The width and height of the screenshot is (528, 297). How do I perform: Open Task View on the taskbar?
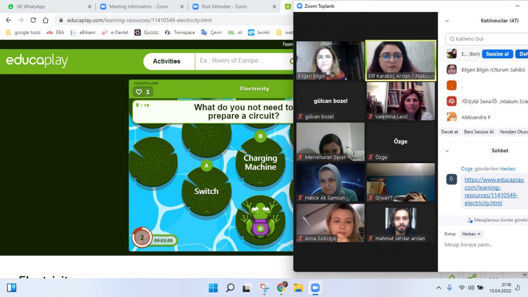pos(247,288)
